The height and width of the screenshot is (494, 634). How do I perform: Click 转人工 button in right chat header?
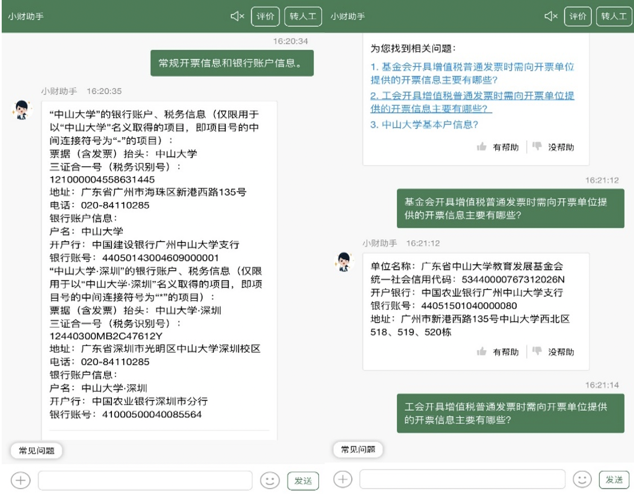(613, 17)
